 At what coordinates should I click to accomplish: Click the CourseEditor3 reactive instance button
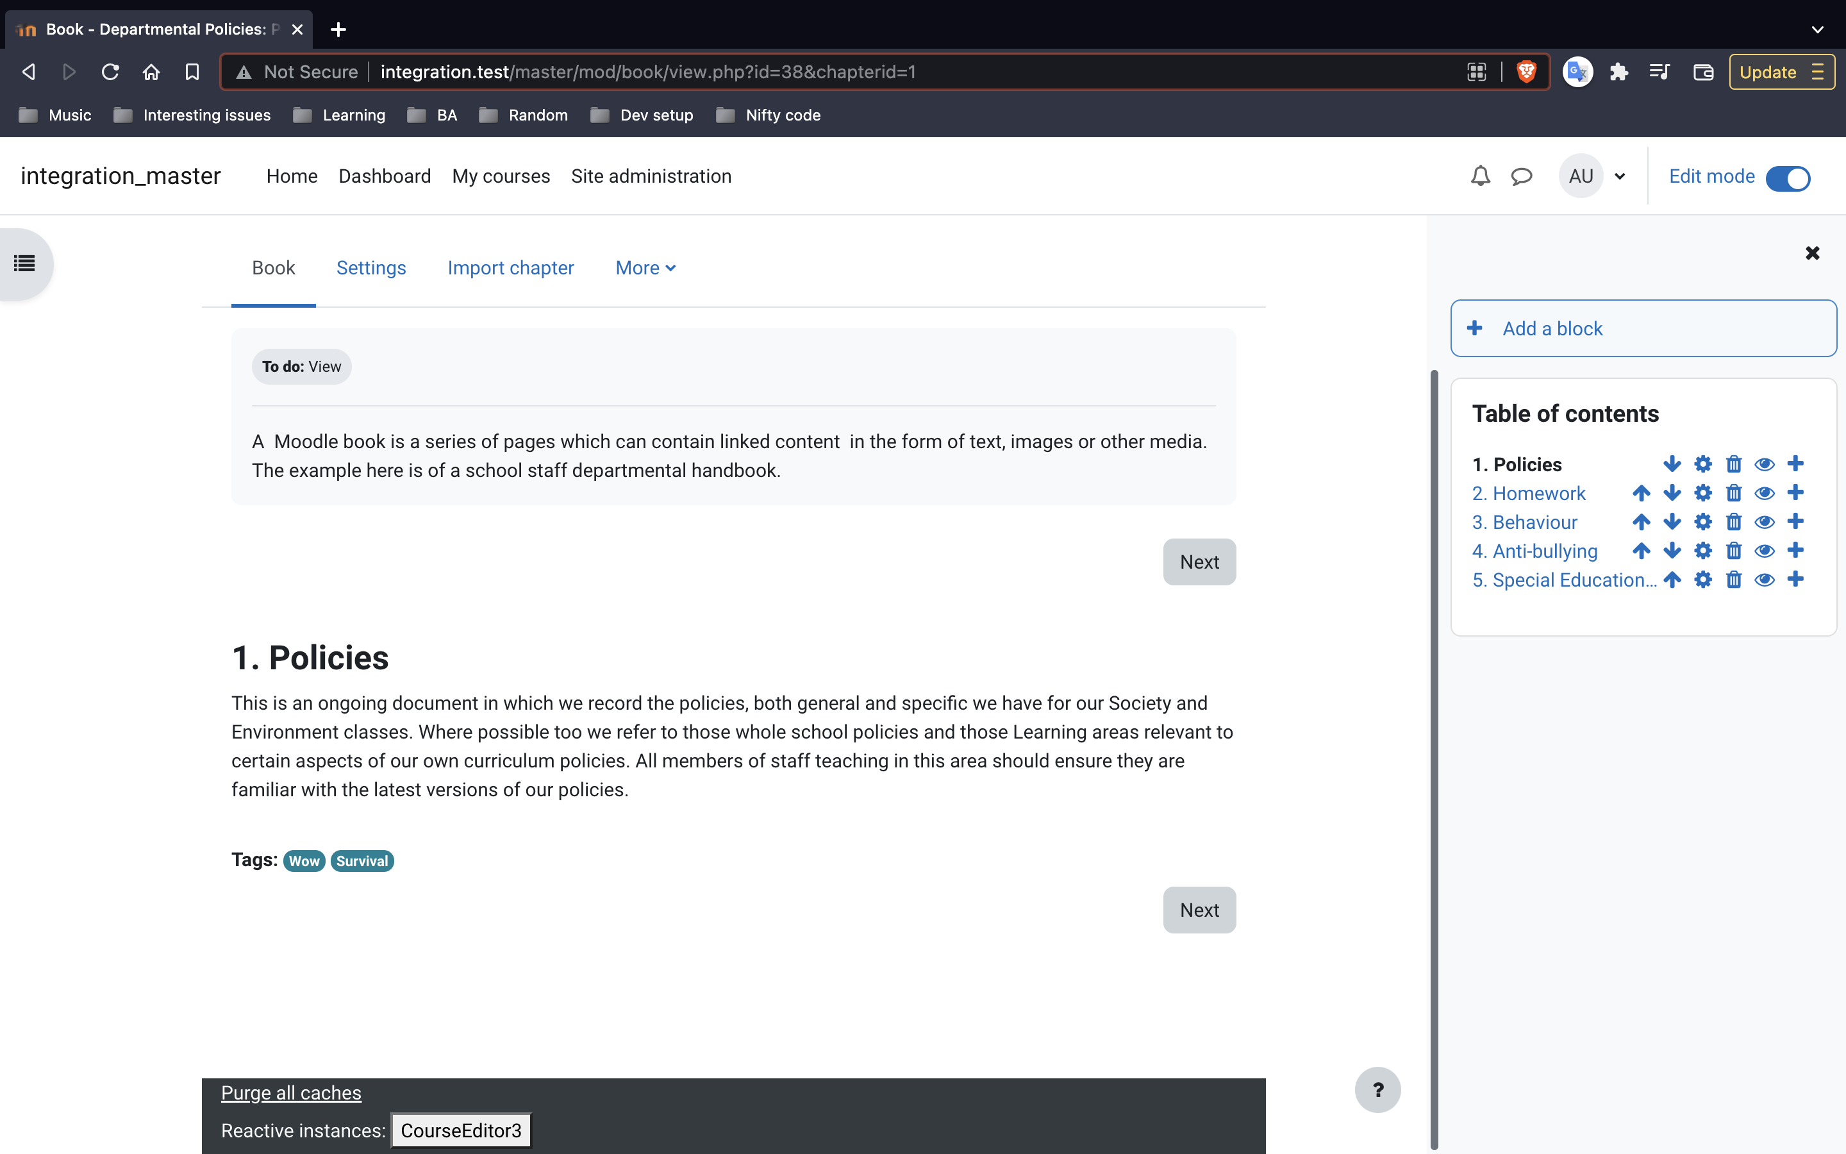click(461, 1130)
